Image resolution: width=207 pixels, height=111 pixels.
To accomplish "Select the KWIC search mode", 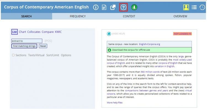I will (58, 32).
